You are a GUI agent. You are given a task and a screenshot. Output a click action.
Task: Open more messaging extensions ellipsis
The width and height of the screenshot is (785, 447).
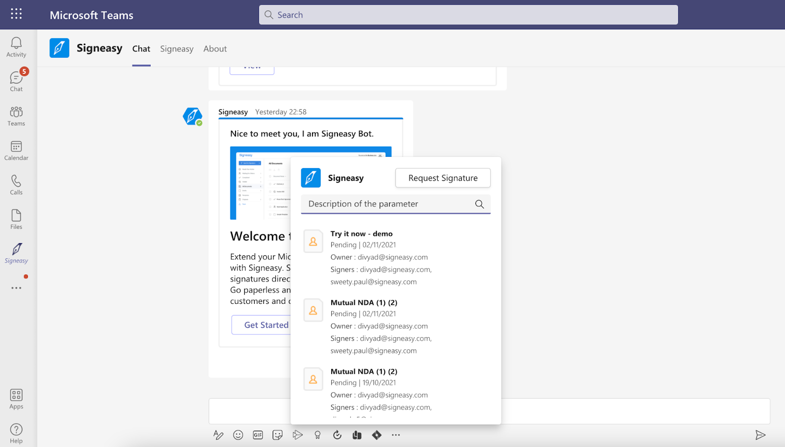(x=396, y=435)
